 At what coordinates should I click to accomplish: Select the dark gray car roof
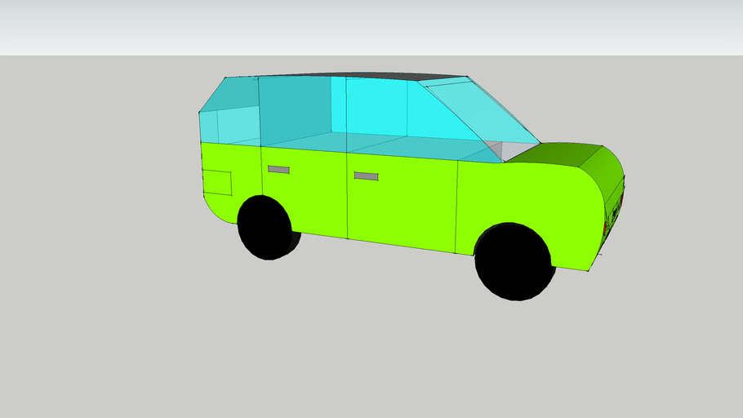(x=384, y=76)
